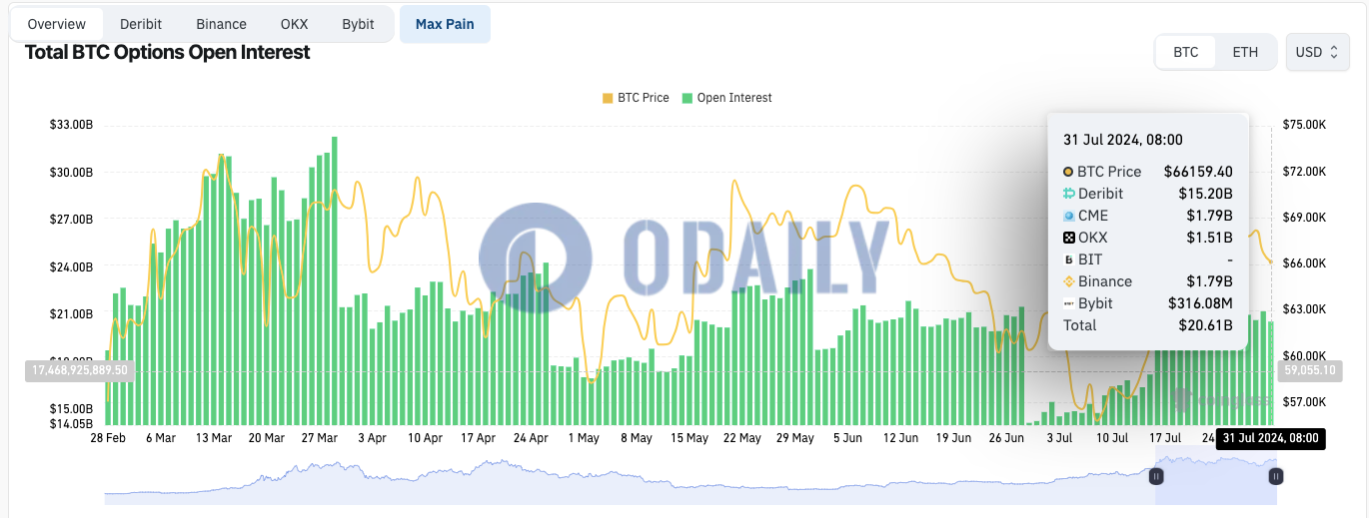Click the right axis label $63.00K

pyautogui.click(x=1303, y=309)
